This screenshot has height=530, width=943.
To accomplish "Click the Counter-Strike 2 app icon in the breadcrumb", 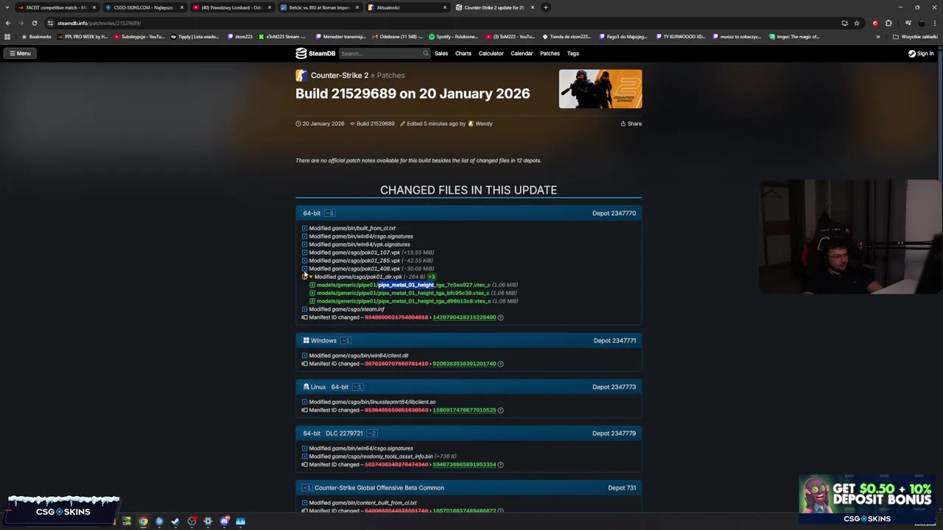I will coord(301,75).
